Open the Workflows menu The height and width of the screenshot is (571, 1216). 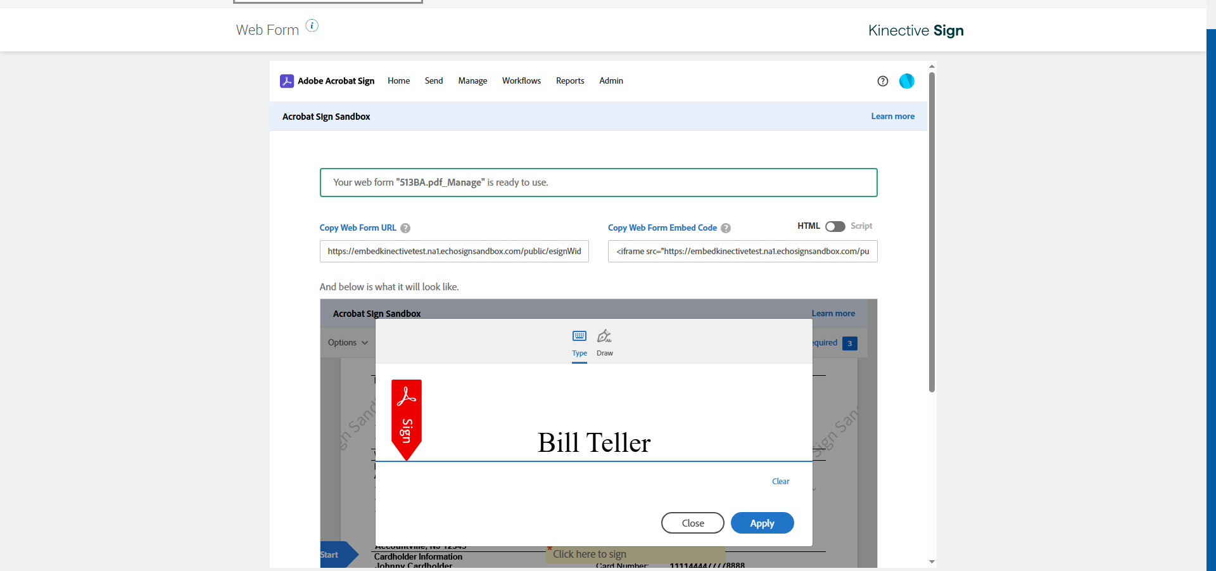point(521,81)
